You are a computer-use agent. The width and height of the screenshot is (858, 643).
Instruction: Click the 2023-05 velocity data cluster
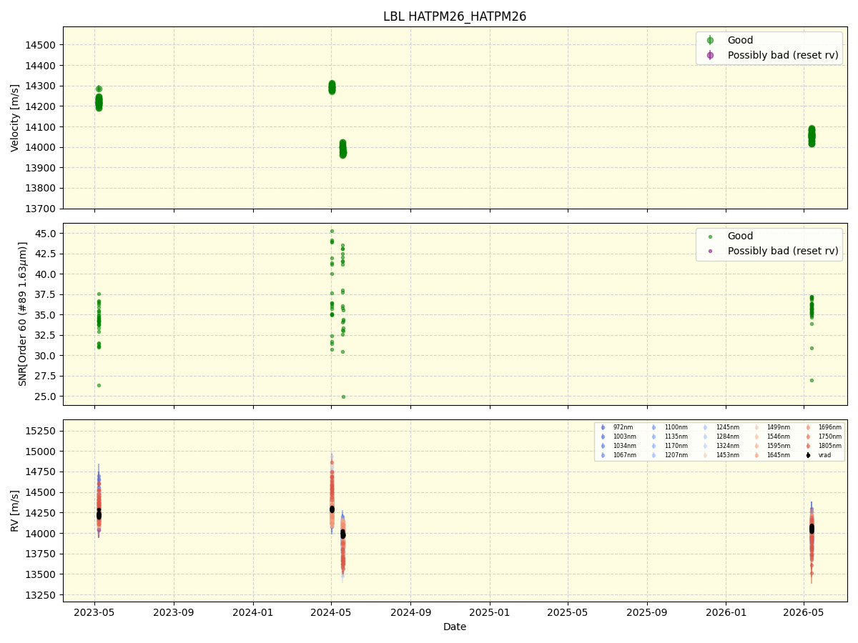99,101
